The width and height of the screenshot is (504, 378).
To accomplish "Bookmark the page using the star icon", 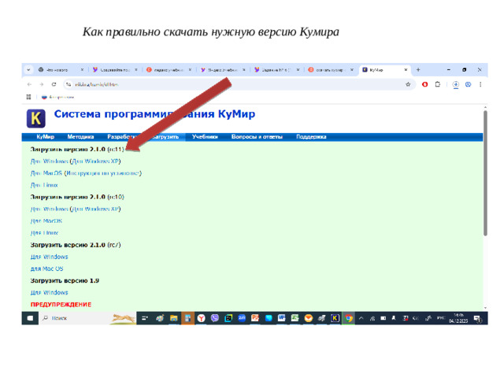I will coord(408,84).
